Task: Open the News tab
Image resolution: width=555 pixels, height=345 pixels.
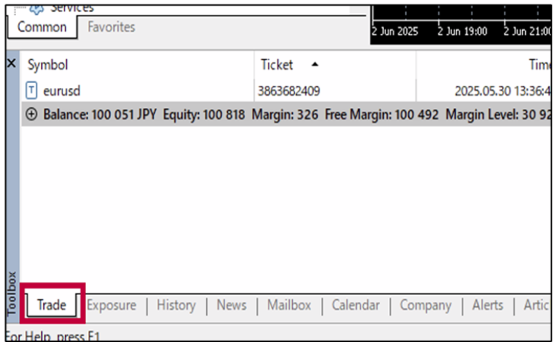Action: tap(231, 305)
